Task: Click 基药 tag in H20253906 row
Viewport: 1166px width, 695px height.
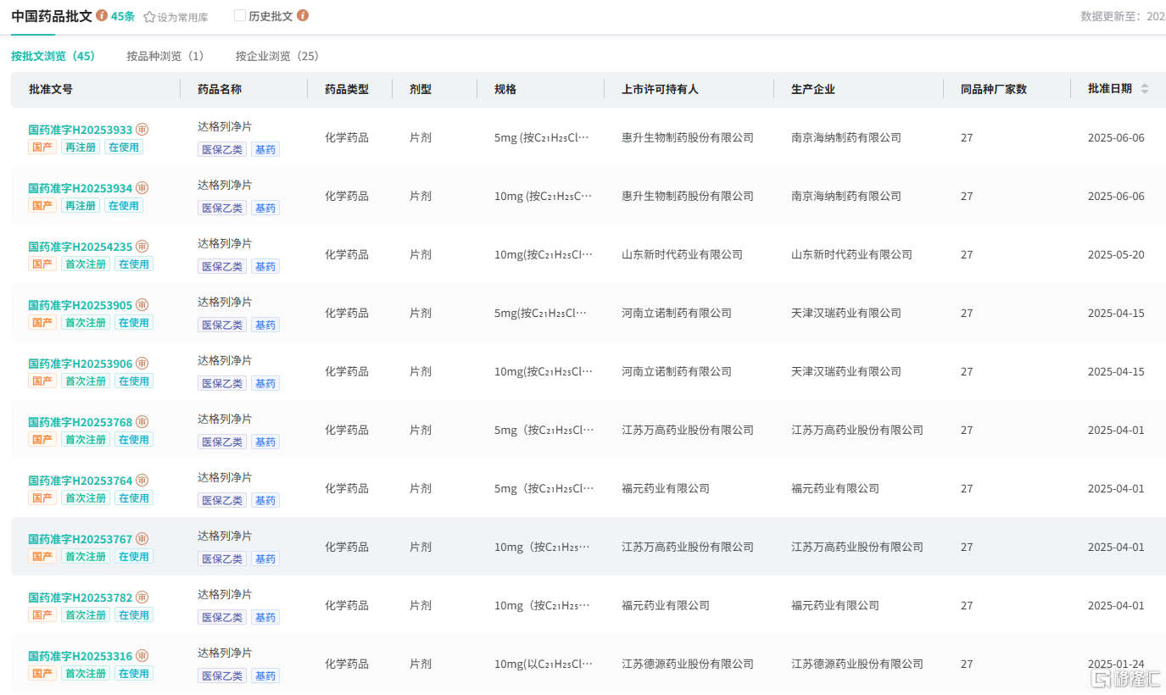Action: 265,384
